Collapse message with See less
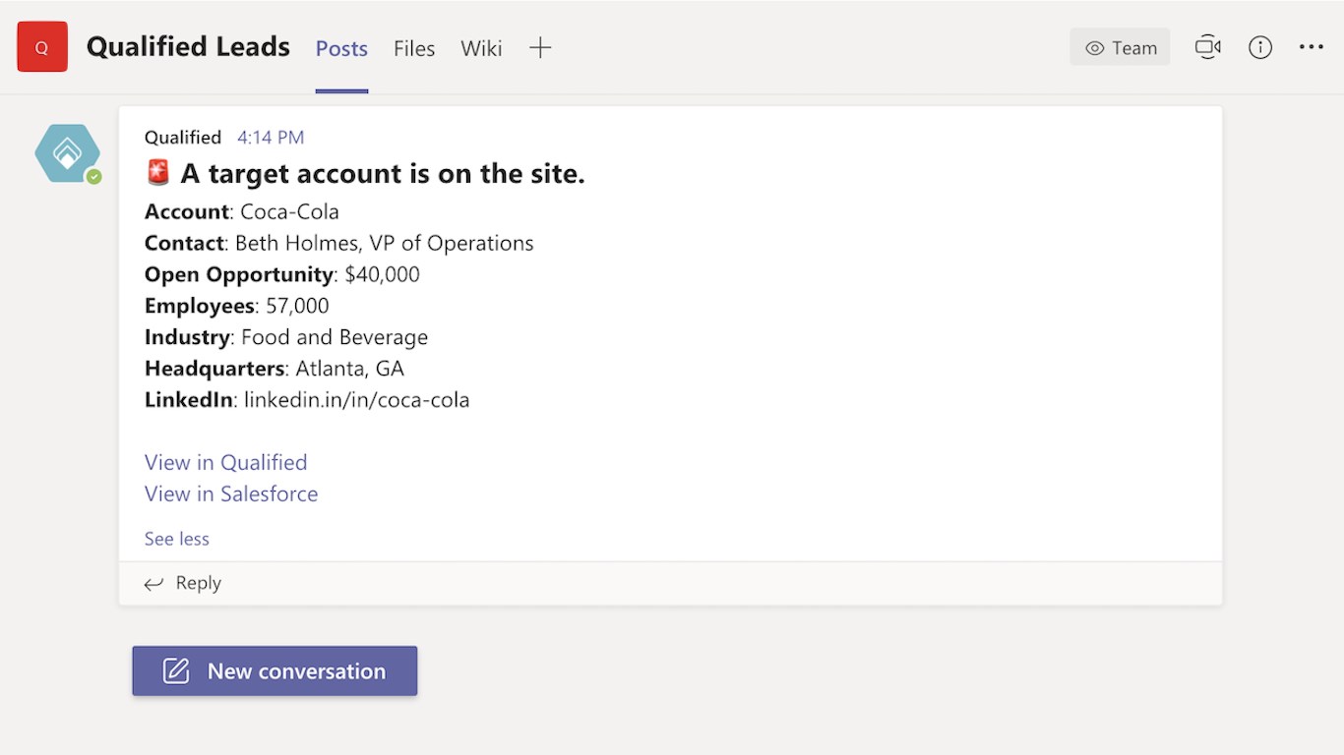 pos(177,539)
